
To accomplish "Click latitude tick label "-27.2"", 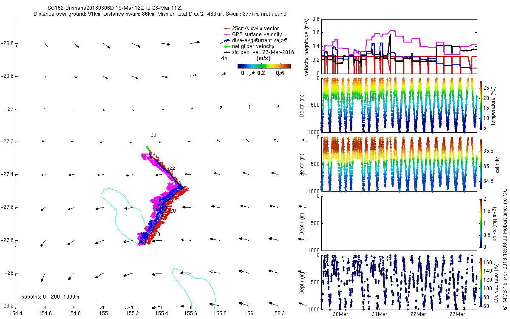I will [x=7, y=142].
